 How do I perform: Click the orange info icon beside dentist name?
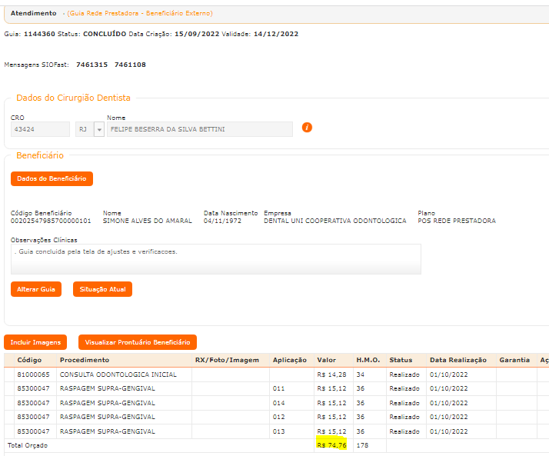point(307,128)
